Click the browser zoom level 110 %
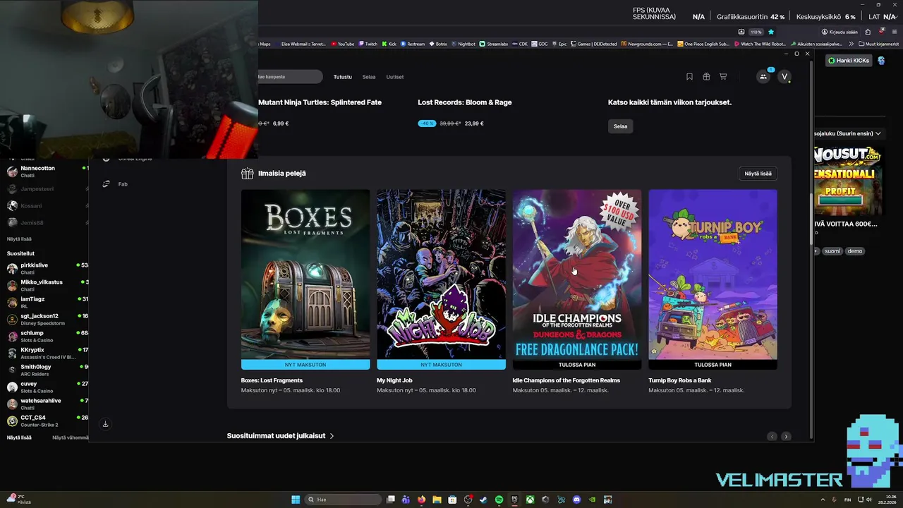The height and width of the screenshot is (508, 903). pyautogui.click(x=756, y=32)
